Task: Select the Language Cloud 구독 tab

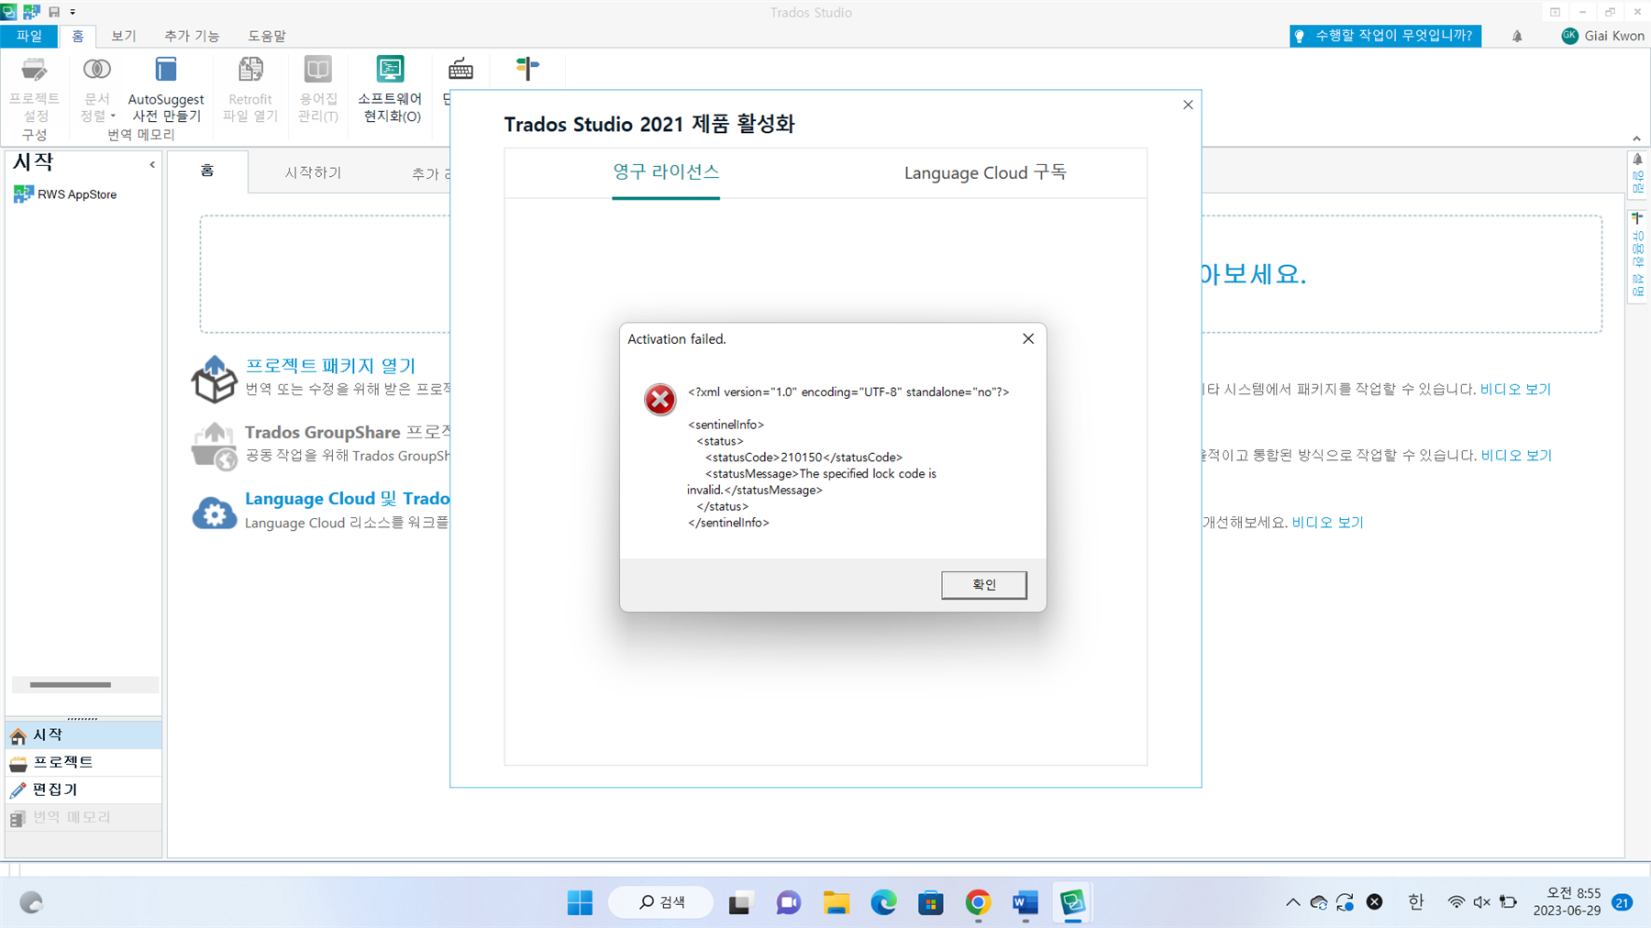Action: 984,172
